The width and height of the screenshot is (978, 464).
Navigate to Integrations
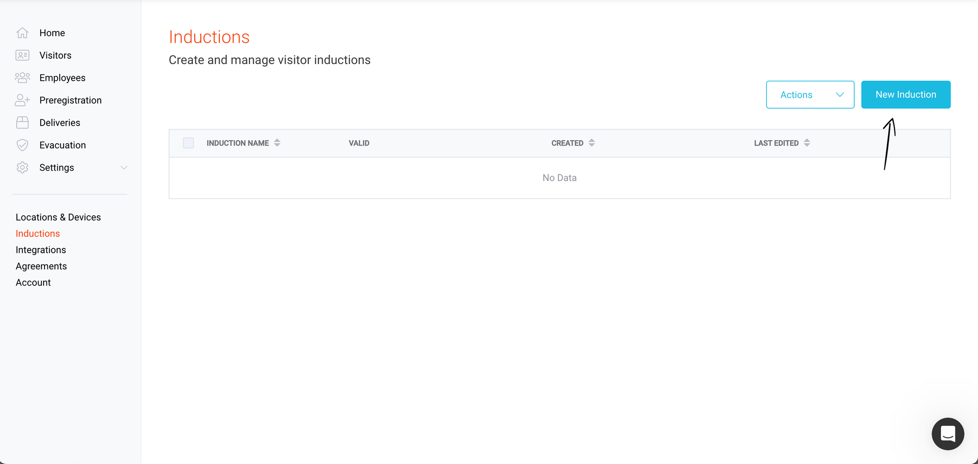[41, 249]
